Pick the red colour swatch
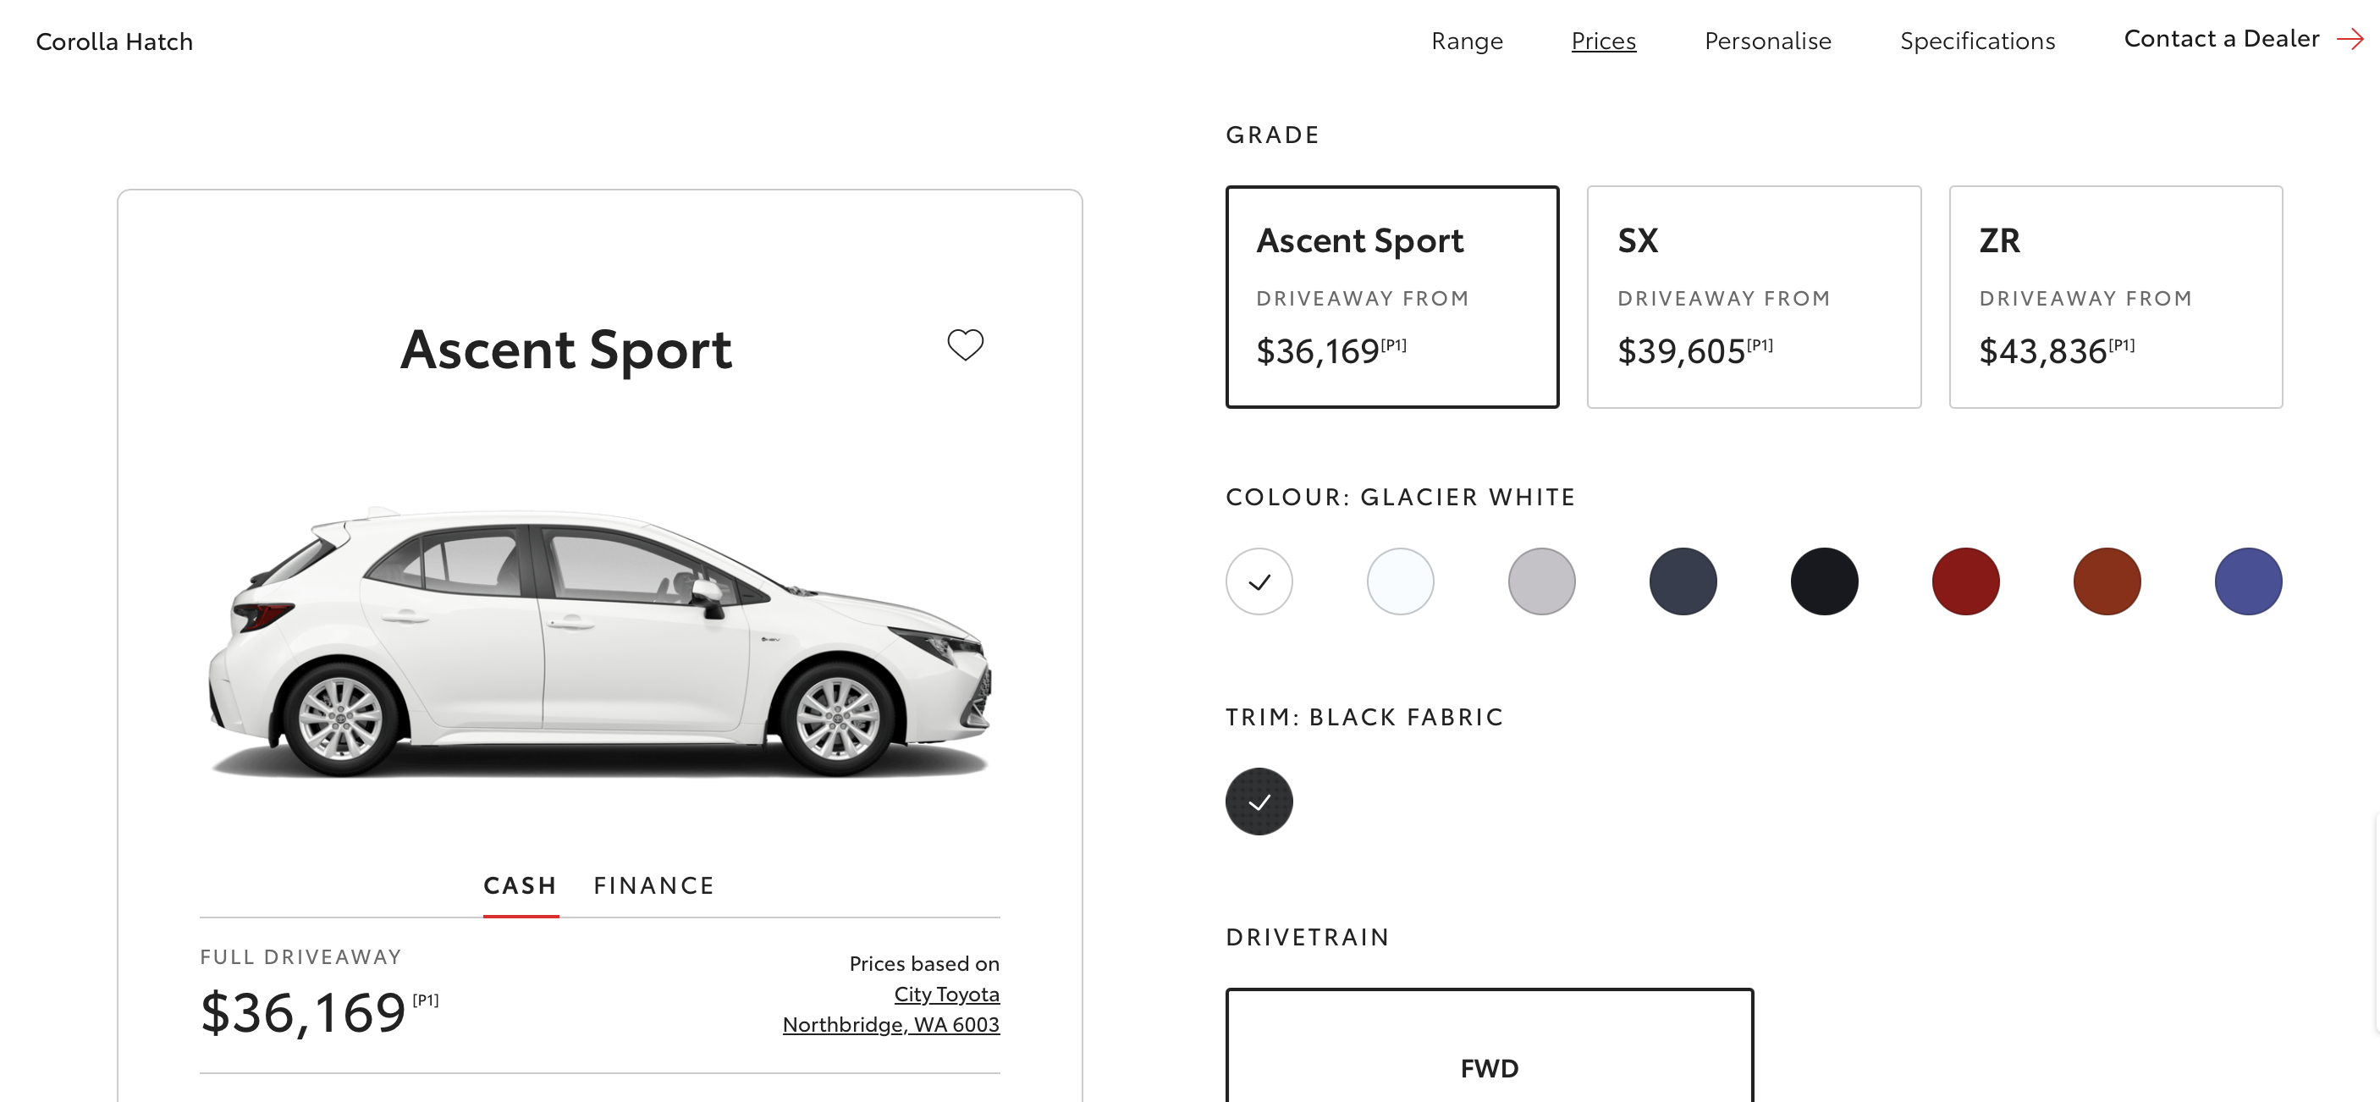This screenshot has height=1102, width=2380. click(1965, 581)
